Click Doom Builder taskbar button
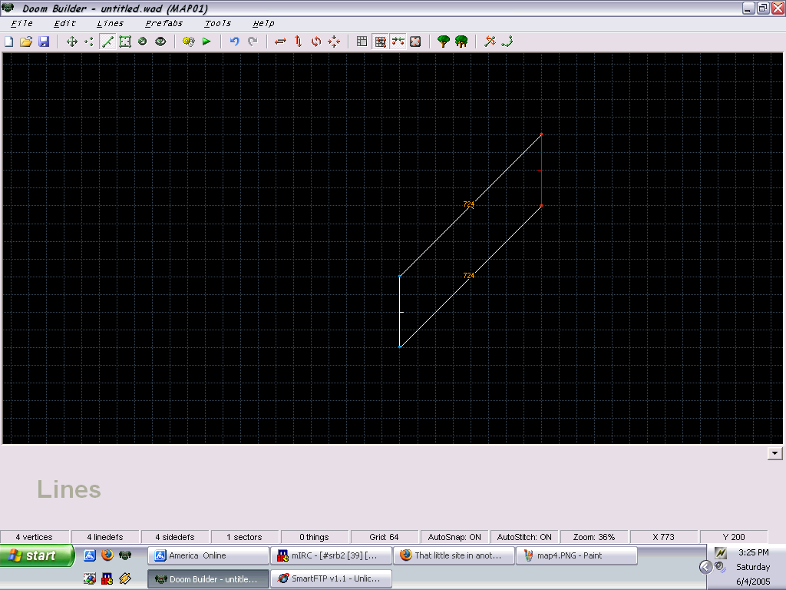Viewport: 786px width, 590px height. point(208,578)
